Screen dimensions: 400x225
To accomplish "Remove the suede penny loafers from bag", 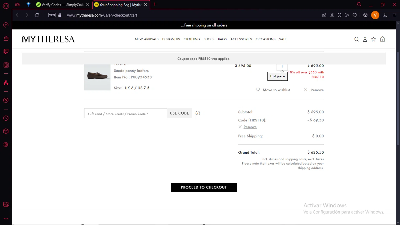I will point(314,90).
